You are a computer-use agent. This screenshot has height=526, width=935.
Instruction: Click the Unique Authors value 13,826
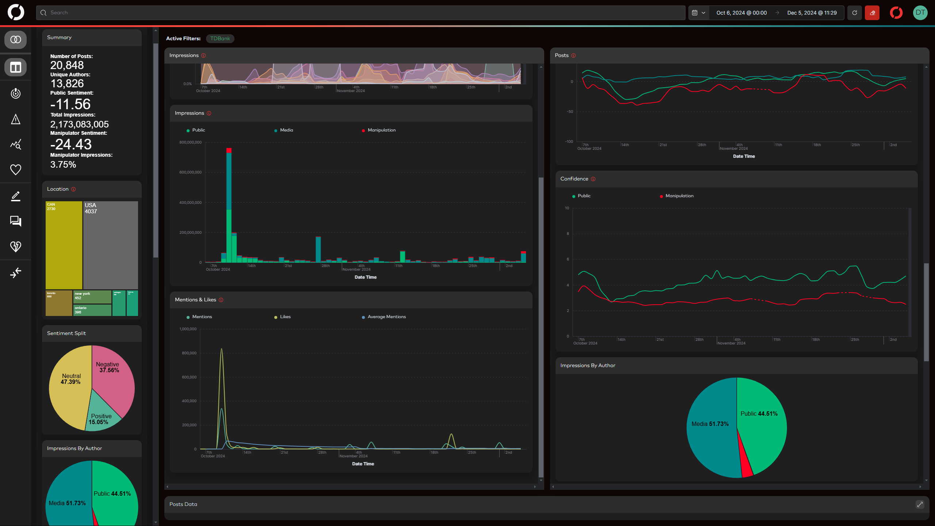(67, 84)
